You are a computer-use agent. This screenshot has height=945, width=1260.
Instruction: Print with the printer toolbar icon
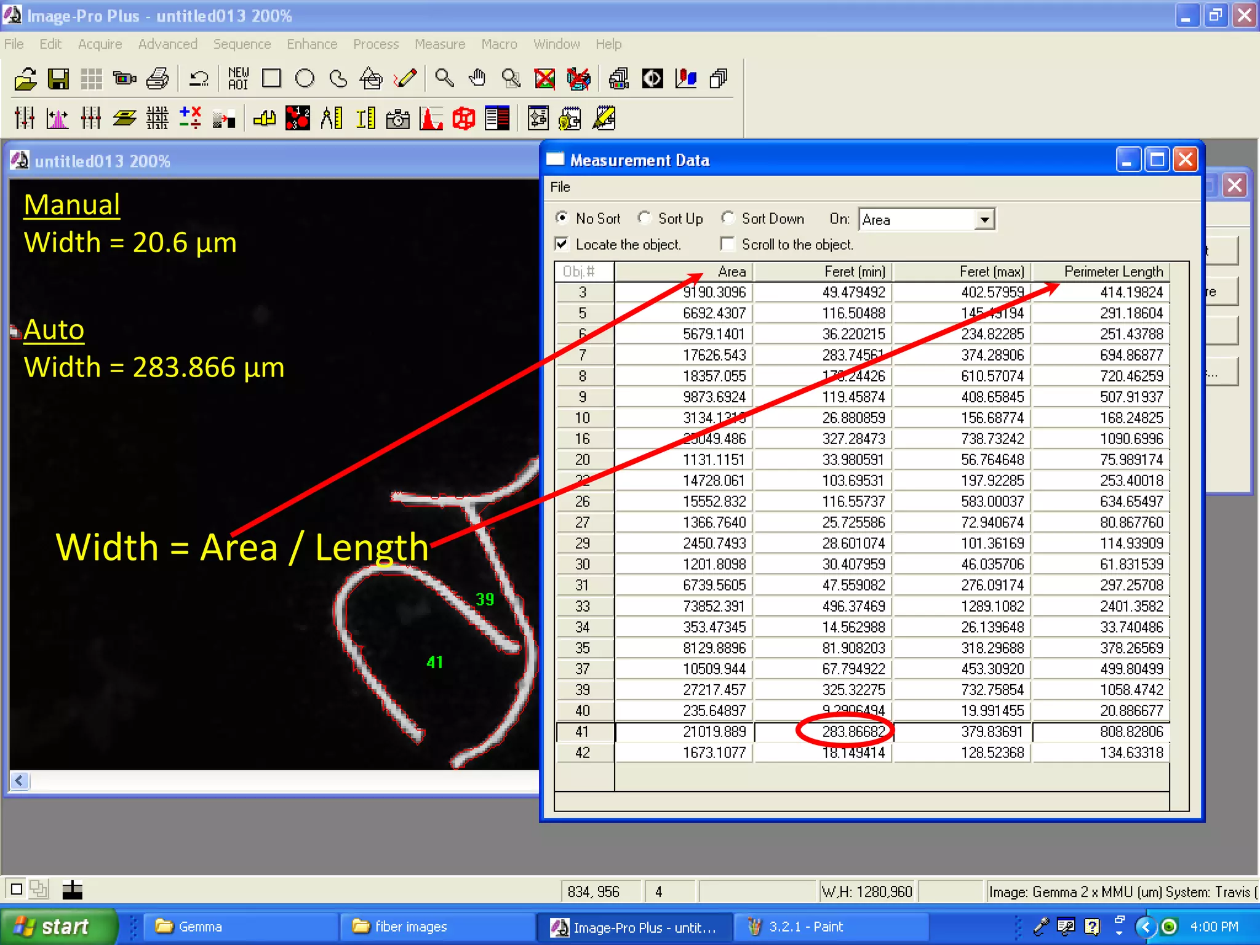[x=157, y=79]
